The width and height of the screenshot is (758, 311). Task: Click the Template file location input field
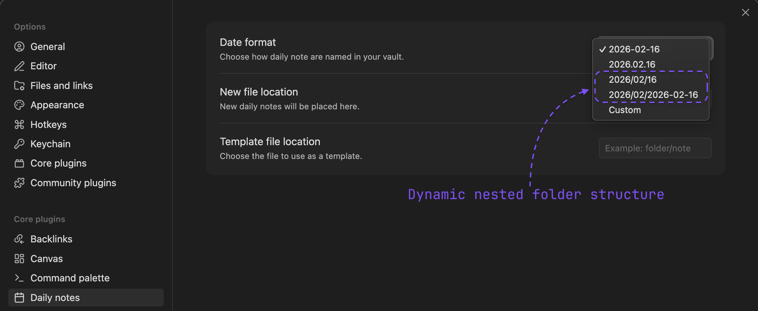tap(655, 148)
